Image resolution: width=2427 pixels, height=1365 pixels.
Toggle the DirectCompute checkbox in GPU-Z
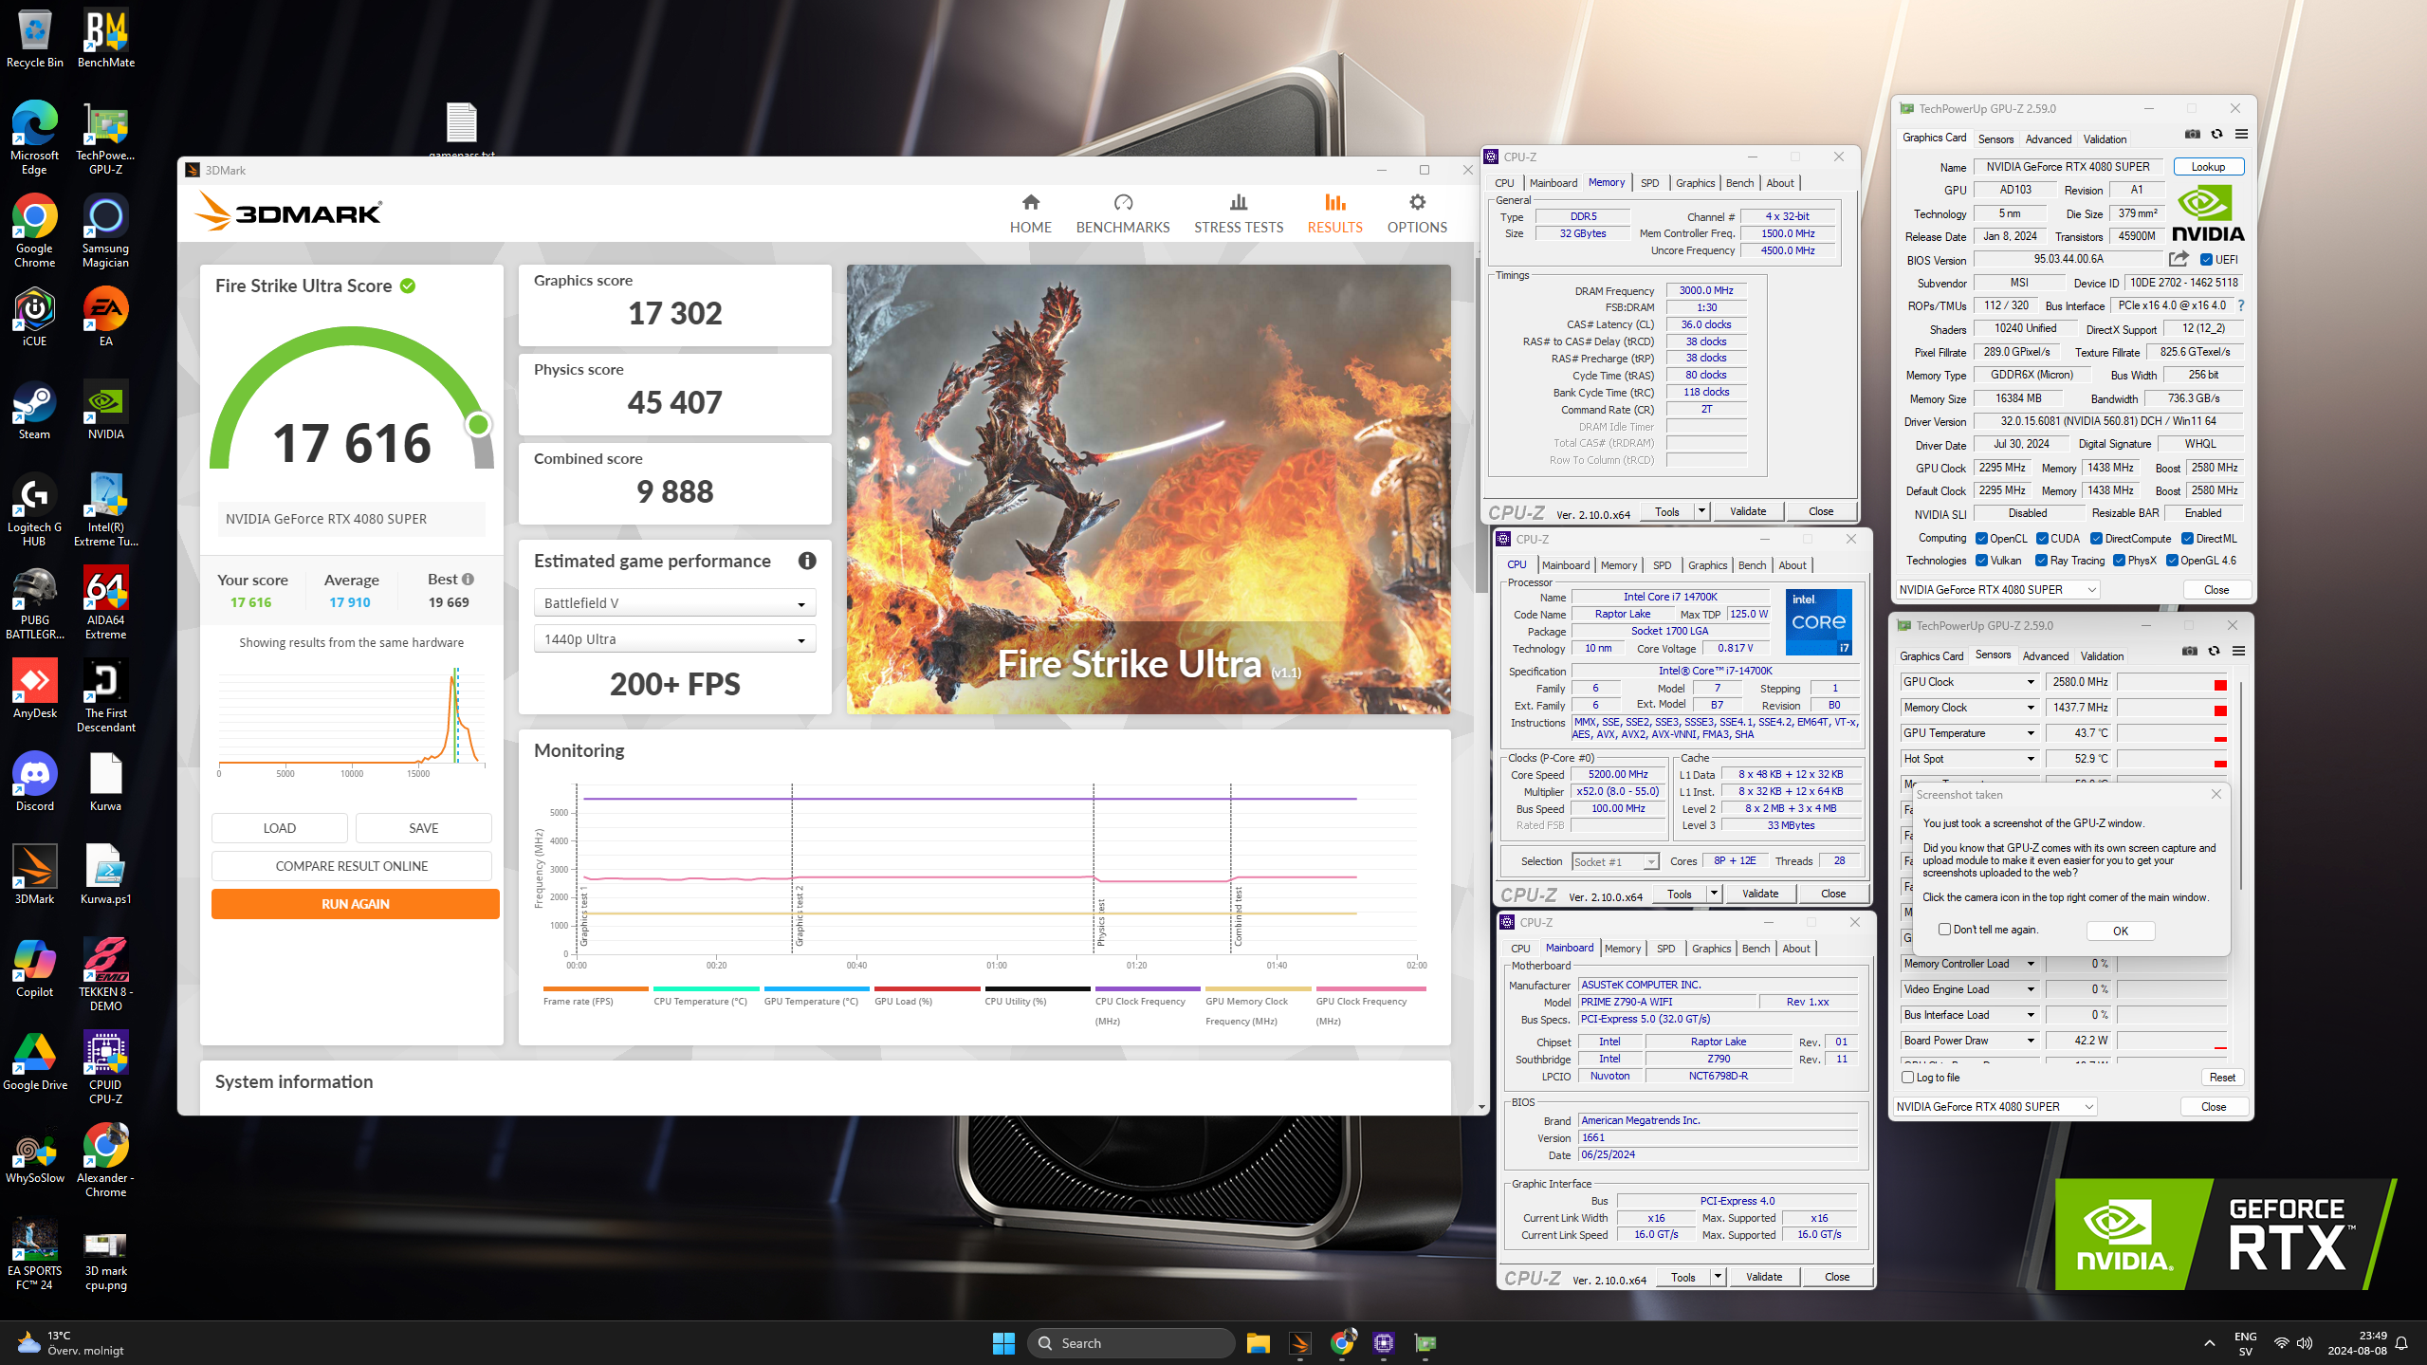click(2096, 538)
